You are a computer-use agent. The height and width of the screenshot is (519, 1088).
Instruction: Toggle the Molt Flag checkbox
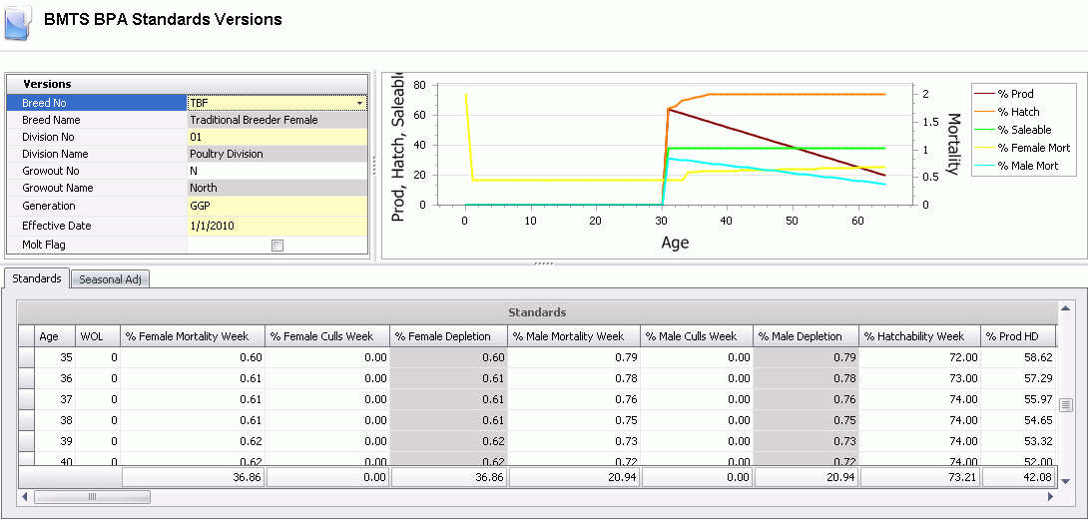point(277,245)
